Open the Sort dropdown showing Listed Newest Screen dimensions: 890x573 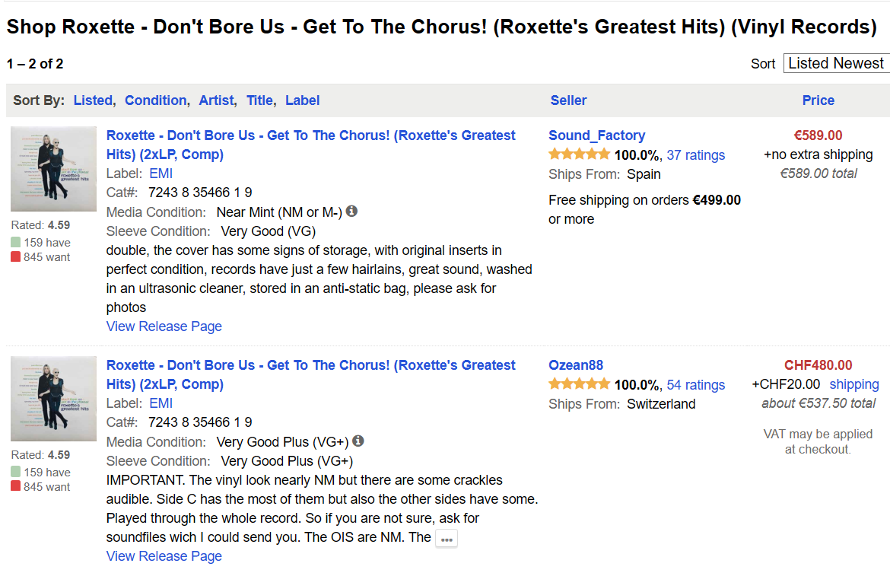836,64
